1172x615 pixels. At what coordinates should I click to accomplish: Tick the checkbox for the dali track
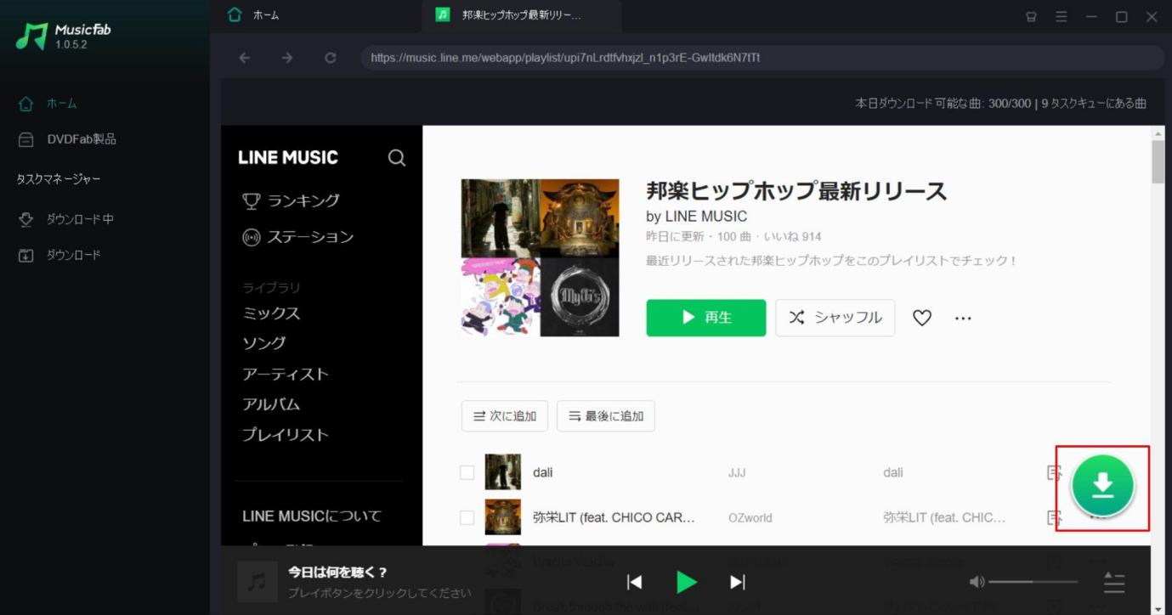467,472
